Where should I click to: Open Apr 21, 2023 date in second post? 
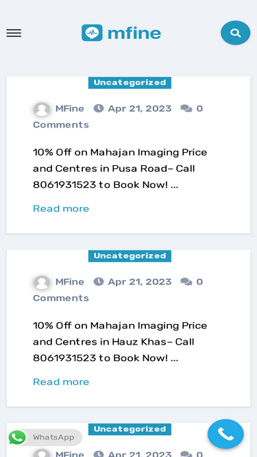(140, 282)
